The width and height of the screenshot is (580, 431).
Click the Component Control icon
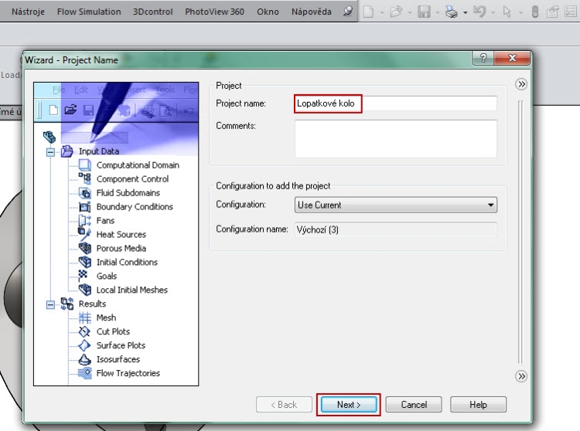(85, 178)
